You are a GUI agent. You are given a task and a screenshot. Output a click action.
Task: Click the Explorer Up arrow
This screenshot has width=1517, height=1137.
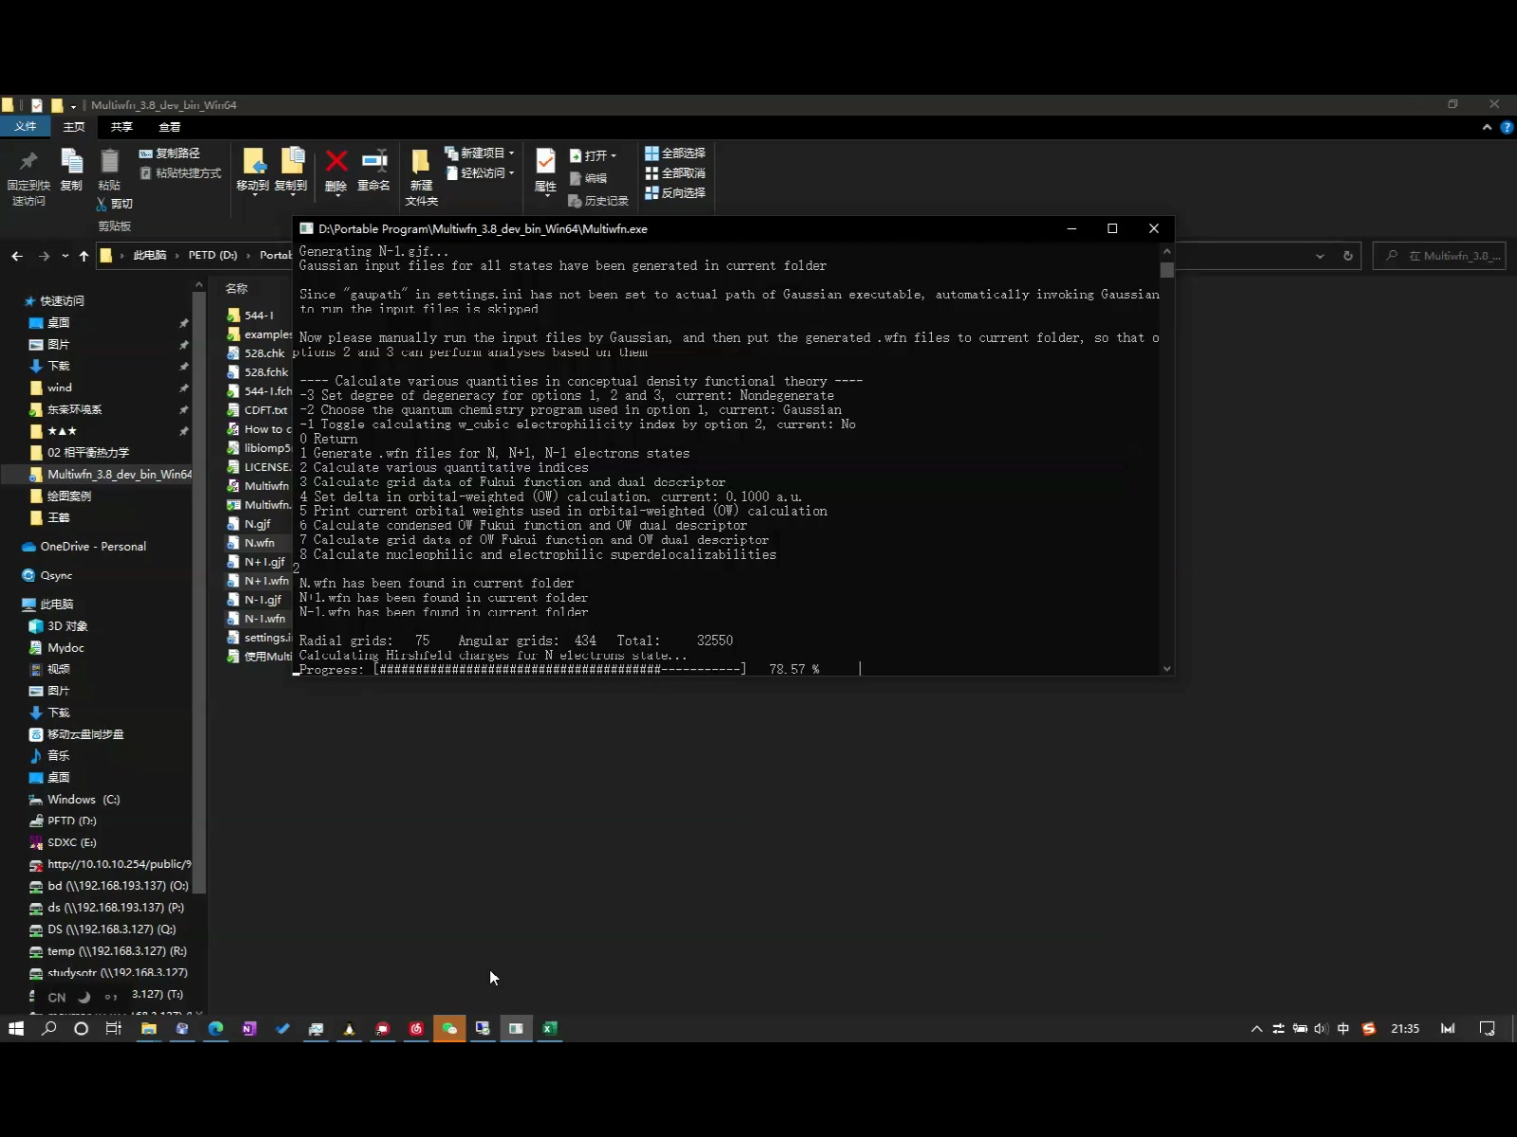pos(83,256)
